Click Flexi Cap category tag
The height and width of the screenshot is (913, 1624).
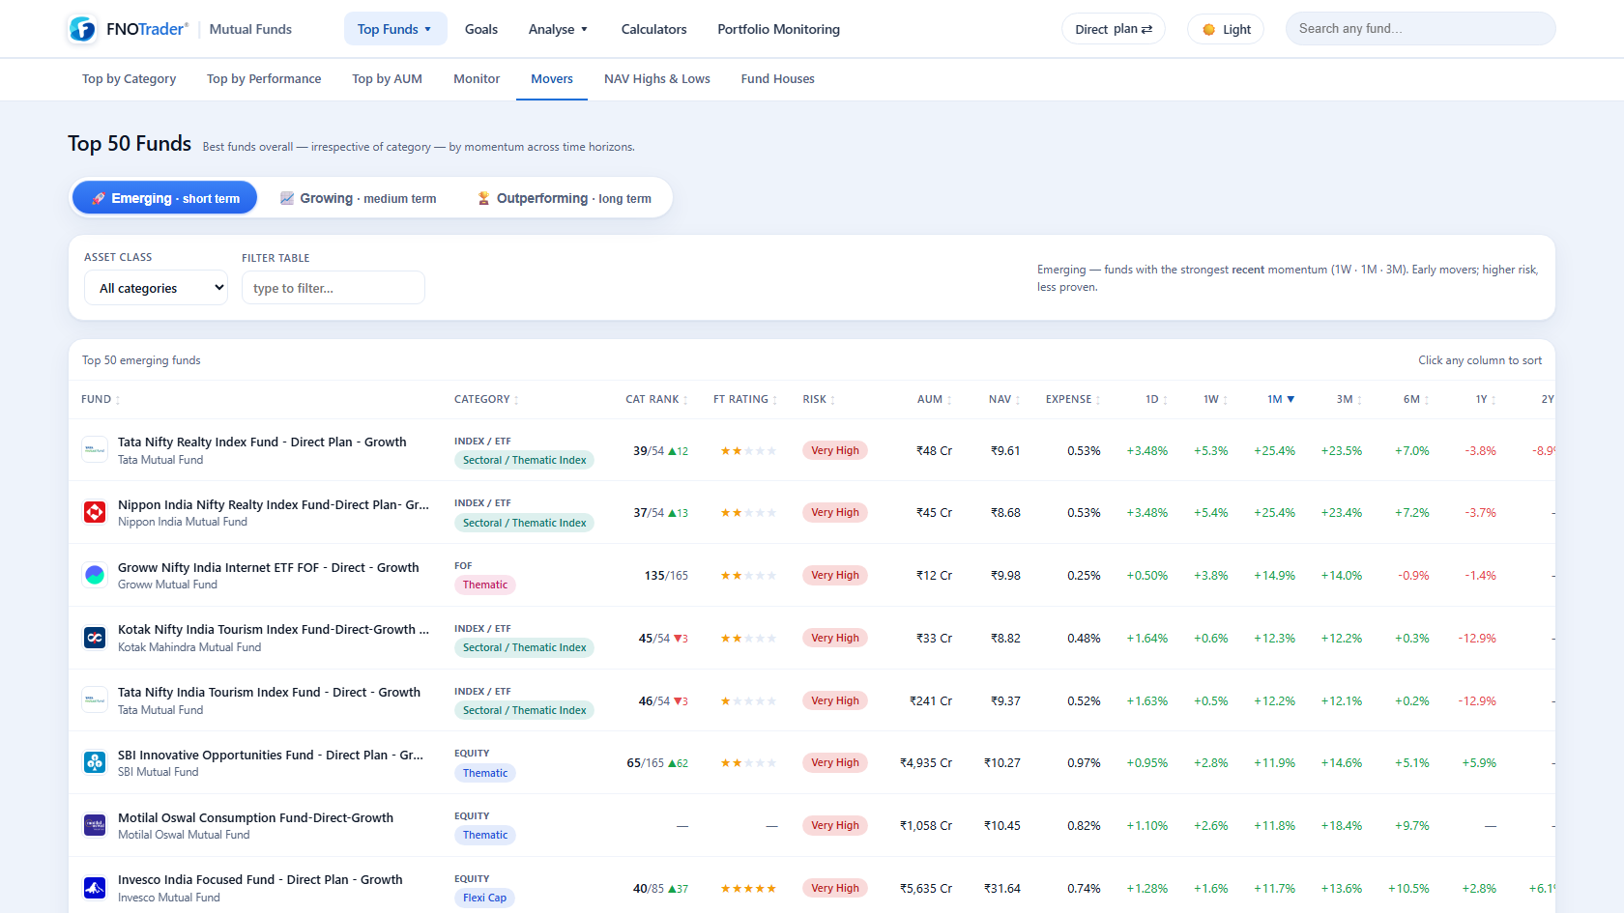pyautogui.click(x=484, y=898)
